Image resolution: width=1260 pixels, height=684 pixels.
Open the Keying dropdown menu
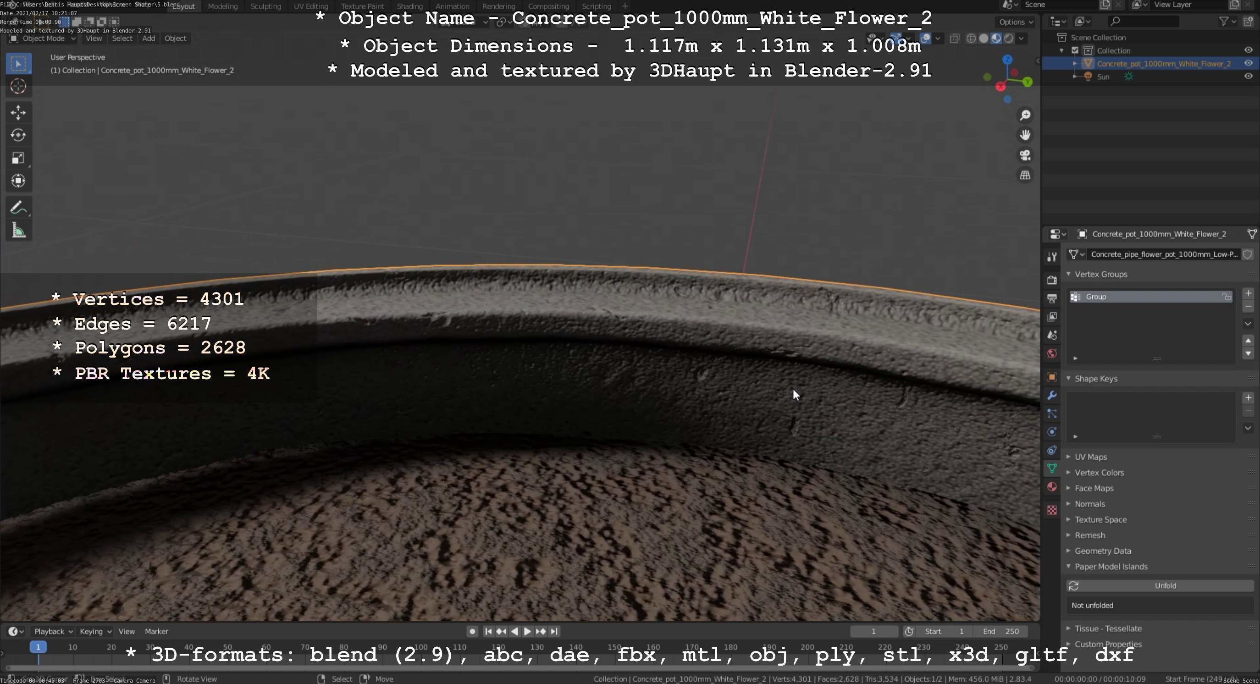point(95,631)
